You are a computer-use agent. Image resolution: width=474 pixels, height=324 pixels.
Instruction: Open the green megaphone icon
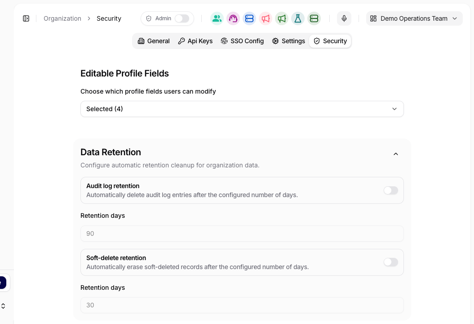[x=282, y=18]
